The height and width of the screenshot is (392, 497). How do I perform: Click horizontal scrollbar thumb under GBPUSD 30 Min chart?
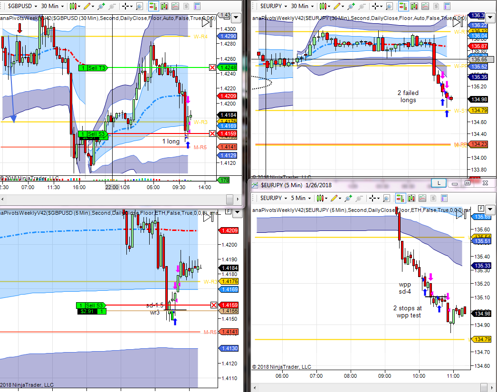(x=230, y=200)
